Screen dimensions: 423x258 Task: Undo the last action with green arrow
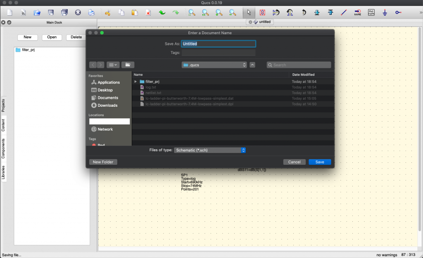click(x=162, y=12)
